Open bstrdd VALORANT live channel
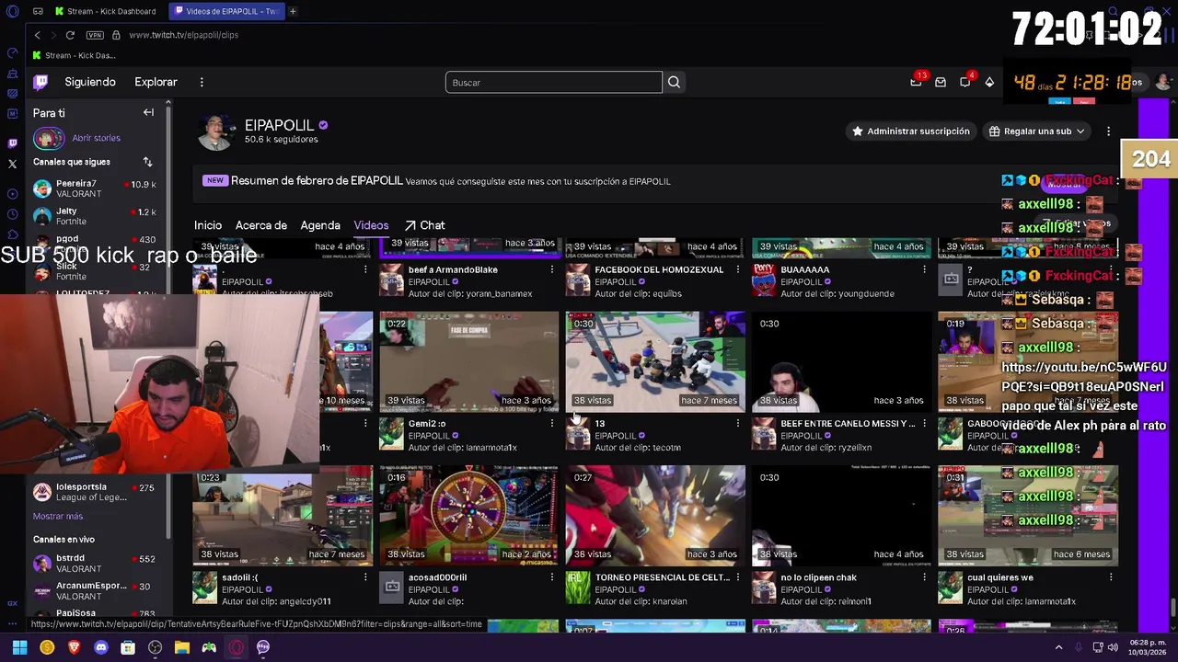The image size is (1178, 662). (x=97, y=563)
